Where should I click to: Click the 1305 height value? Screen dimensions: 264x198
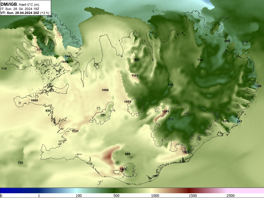pos(166,111)
